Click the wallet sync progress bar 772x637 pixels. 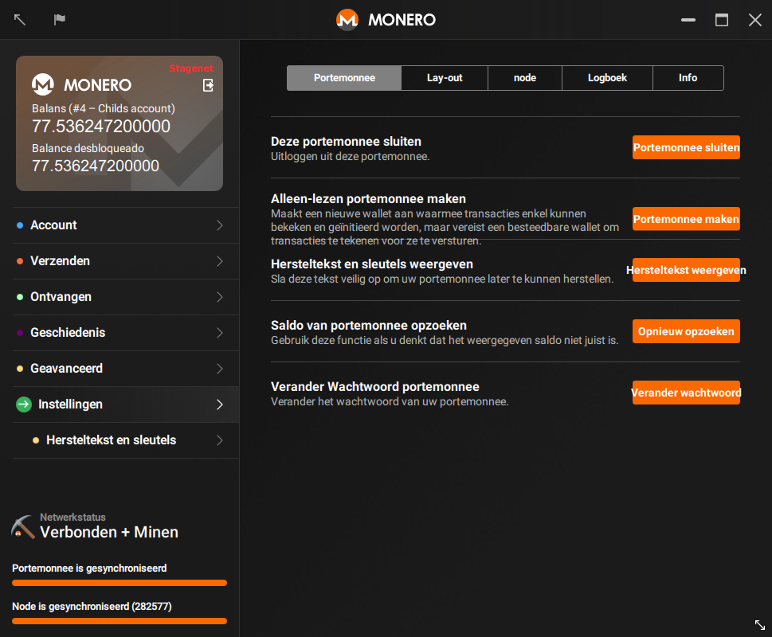(x=120, y=583)
